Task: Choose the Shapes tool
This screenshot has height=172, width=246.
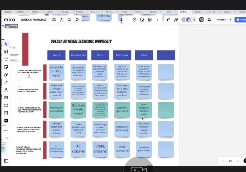Action: tap(6, 75)
